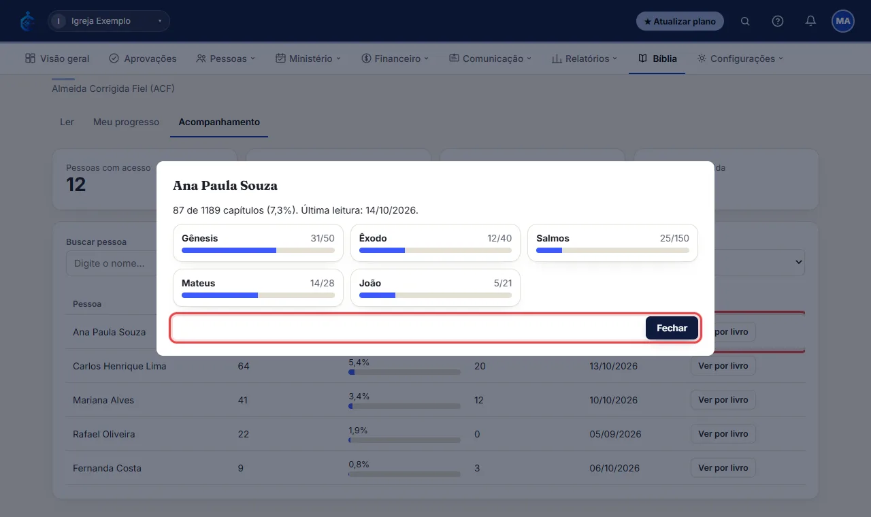Click the Pessoa column header
The image size is (871, 517).
tap(87, 304)
